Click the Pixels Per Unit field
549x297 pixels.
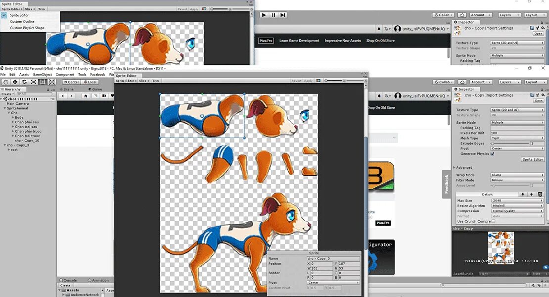[517, 133]
